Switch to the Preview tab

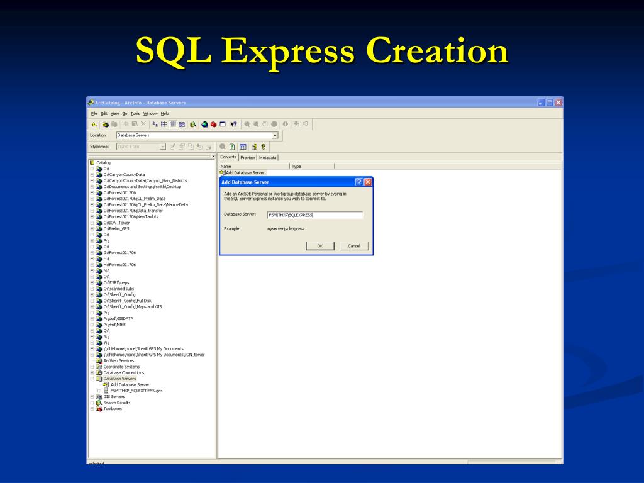pyautogui.click(x=248, y=158)
